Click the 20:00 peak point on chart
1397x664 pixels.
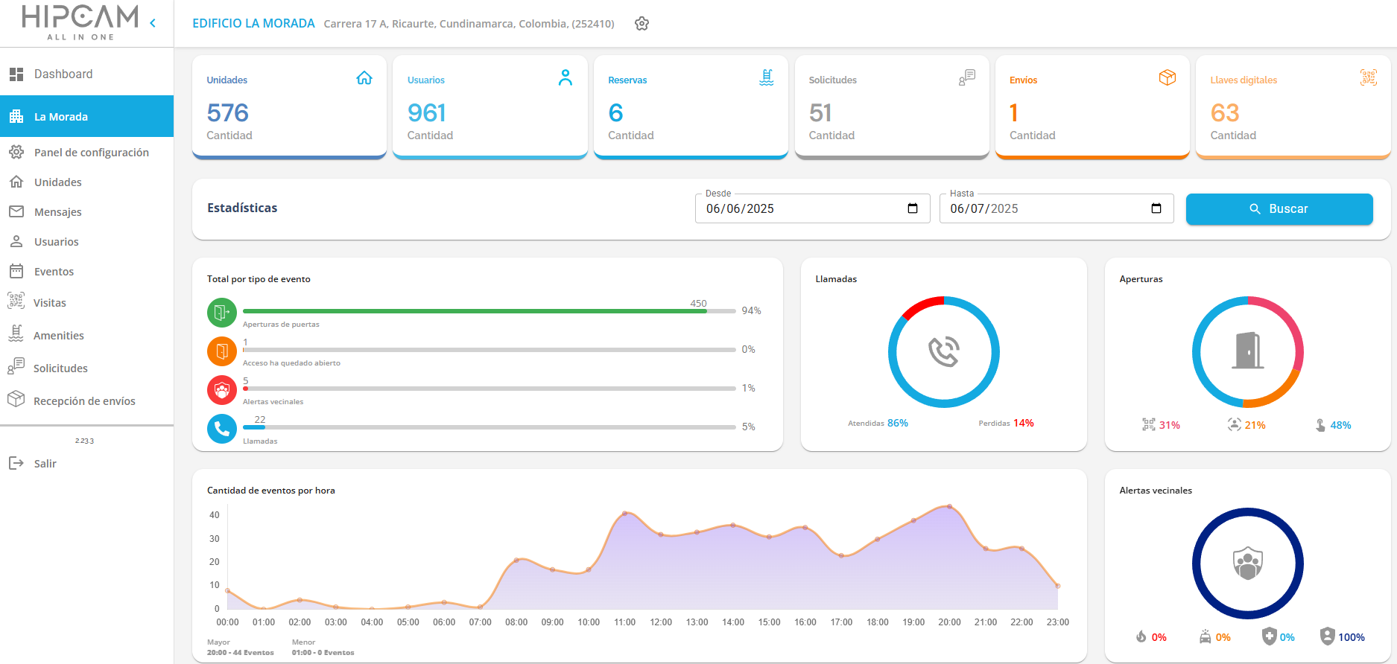(x=949, y=506)
